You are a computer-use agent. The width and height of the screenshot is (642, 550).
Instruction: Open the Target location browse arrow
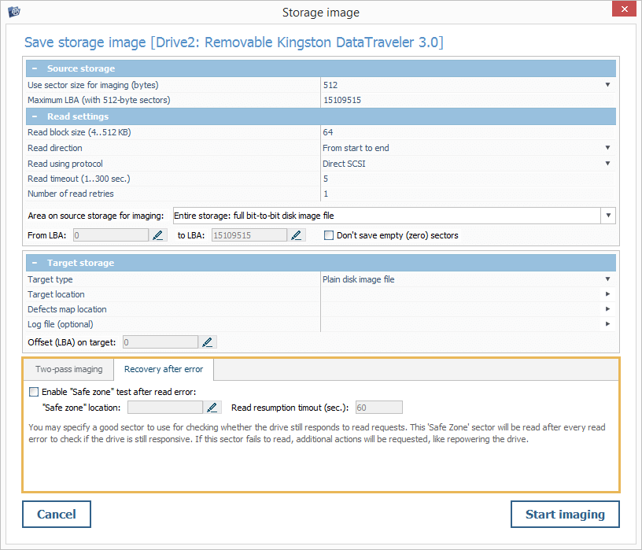point(607,294)
